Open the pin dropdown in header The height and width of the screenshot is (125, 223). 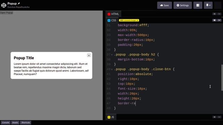[x=208, y=5]
